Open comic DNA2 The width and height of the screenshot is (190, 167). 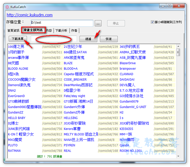[x=12, y=90]
